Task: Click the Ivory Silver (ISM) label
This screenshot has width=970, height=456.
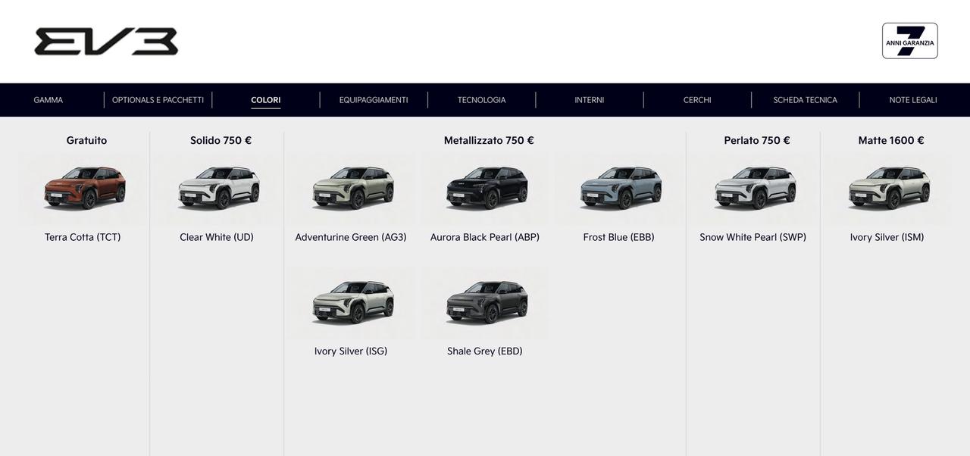Action: (887, 237)
